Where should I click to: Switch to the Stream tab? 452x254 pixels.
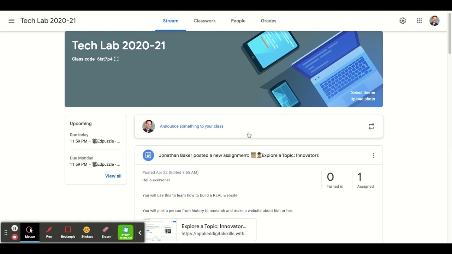(x=171, y=21)
